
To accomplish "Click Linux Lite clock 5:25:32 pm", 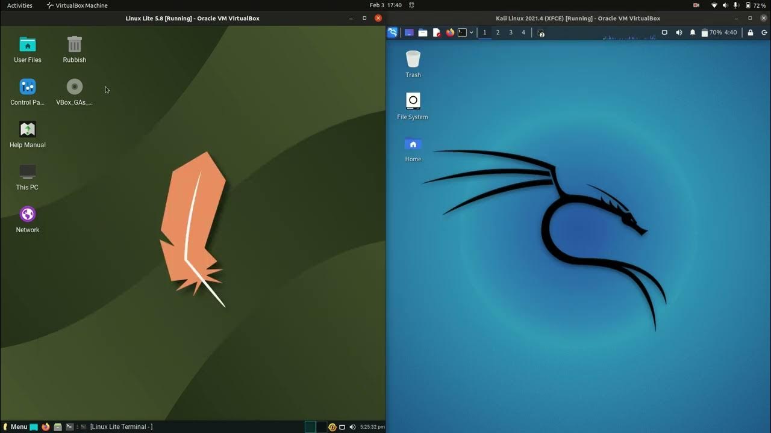I will [372, 427].
